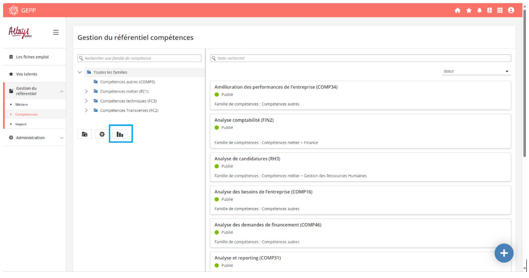Toggle the hamburger sidebar menu

point(56,32)
